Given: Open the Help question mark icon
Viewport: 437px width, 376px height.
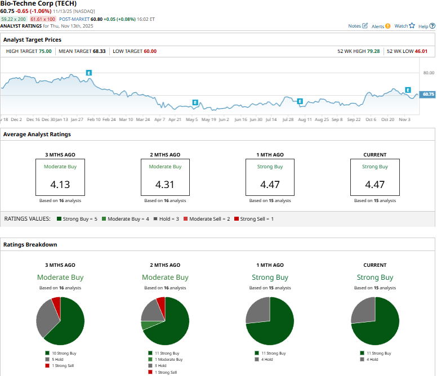Looking at the screenshot, I should [432, 26].
